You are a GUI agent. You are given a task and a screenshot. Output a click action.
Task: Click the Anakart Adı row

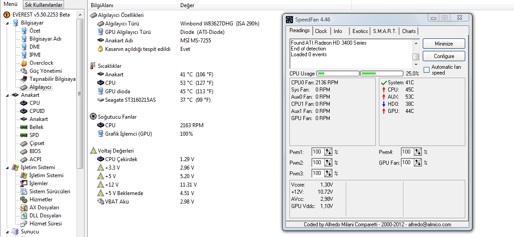coord(154,41)
